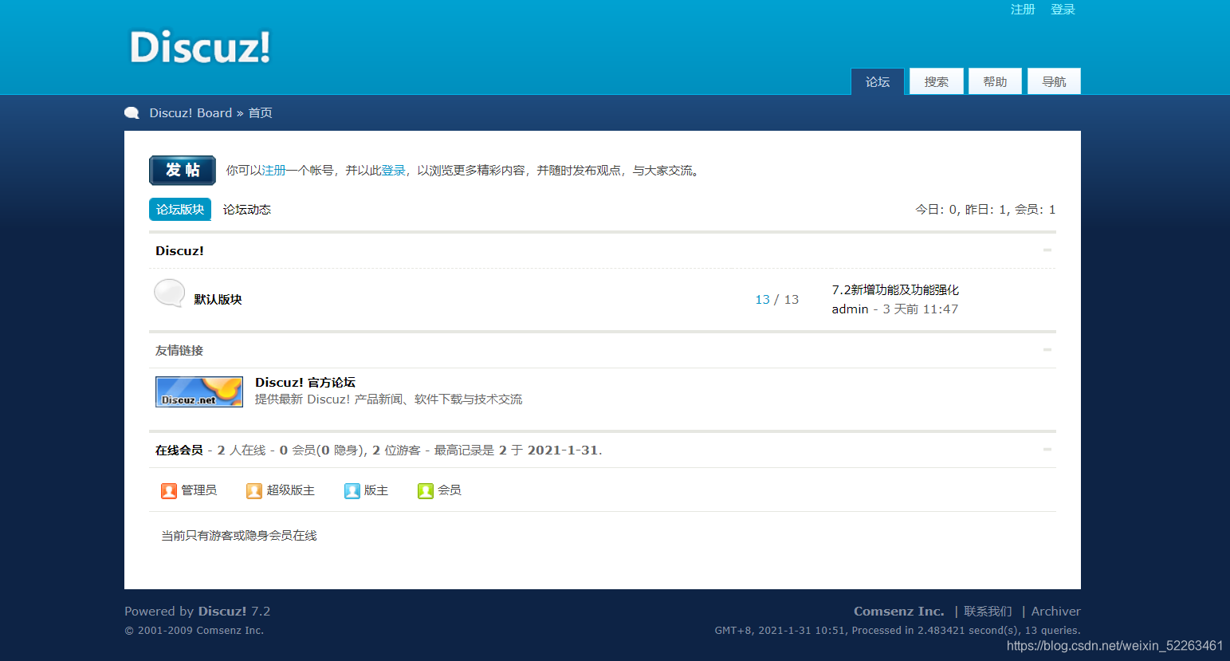Click the 会员 green user icon
This screenshot has height=661, width=1230.
tap(426, 491)
